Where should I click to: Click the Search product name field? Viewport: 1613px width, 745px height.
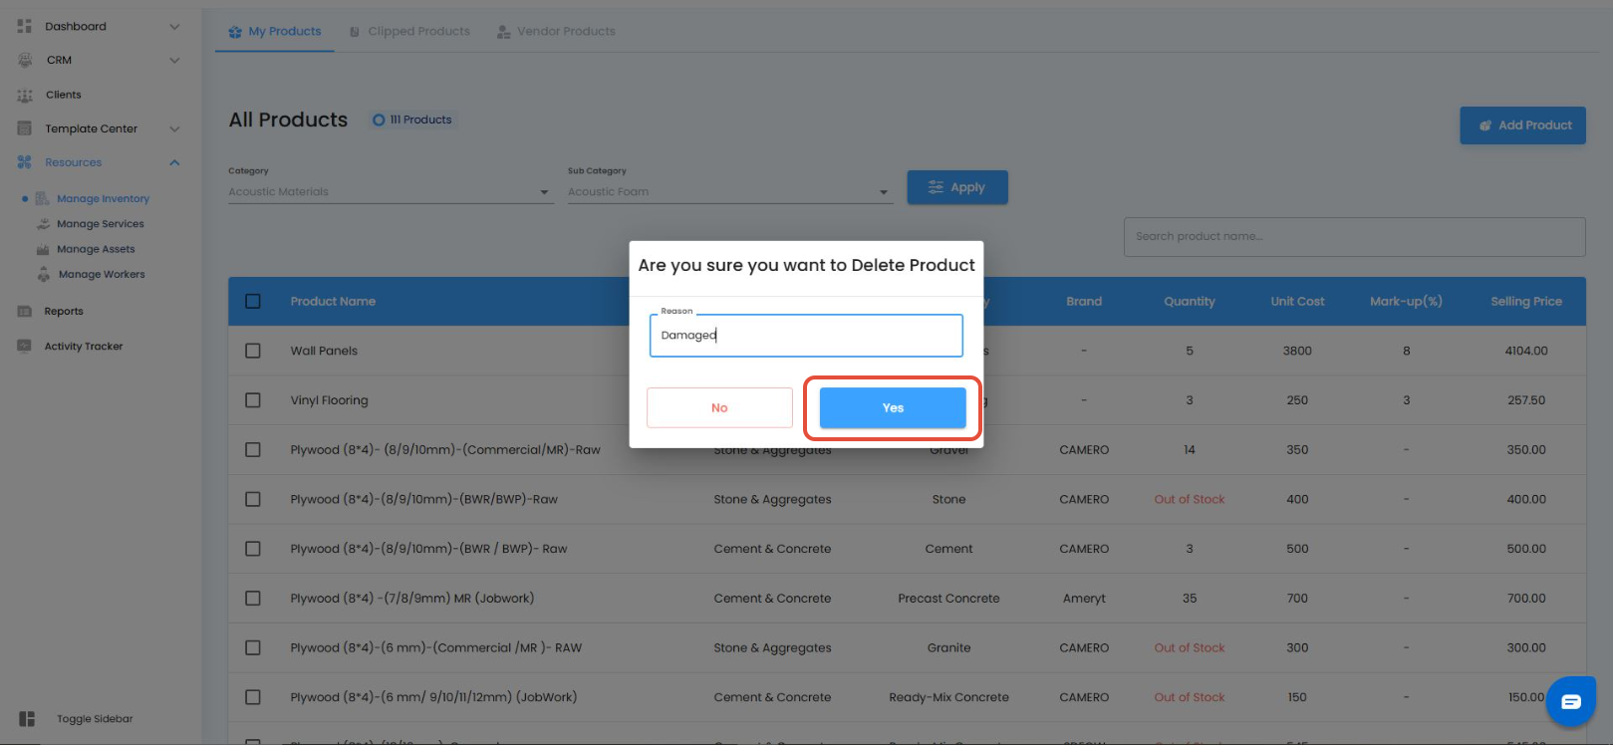click(x=1353, y=237)
